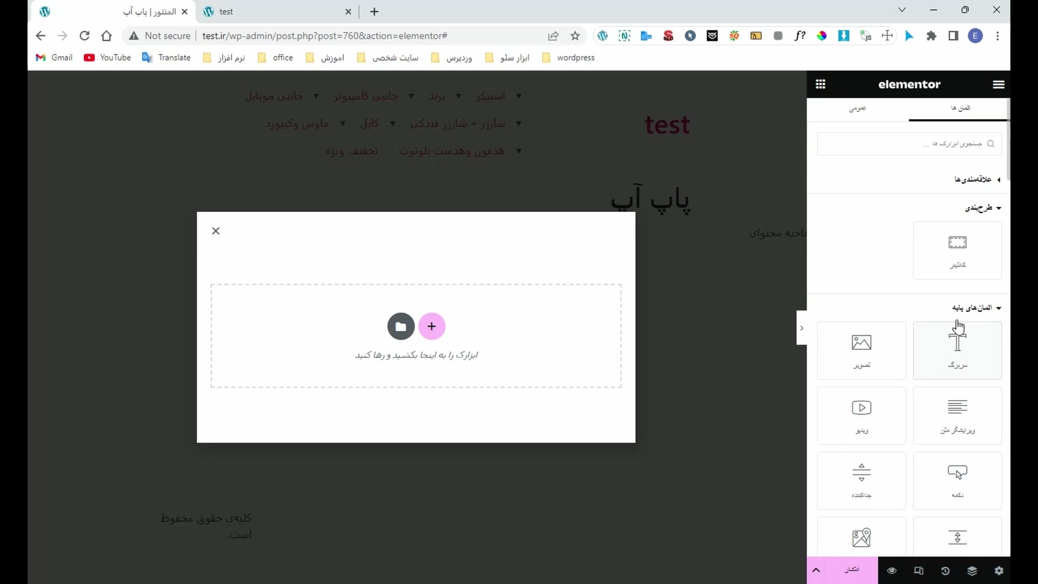Collapse the Layout (طرح‌بندی) section
Screen dimensions: 1038x584
(982, 208)
